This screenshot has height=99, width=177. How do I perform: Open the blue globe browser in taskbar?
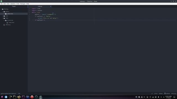[6, 97]
